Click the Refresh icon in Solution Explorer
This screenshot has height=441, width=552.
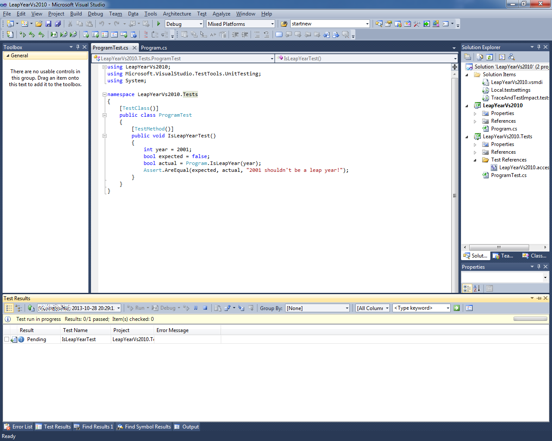click(489, 57)
